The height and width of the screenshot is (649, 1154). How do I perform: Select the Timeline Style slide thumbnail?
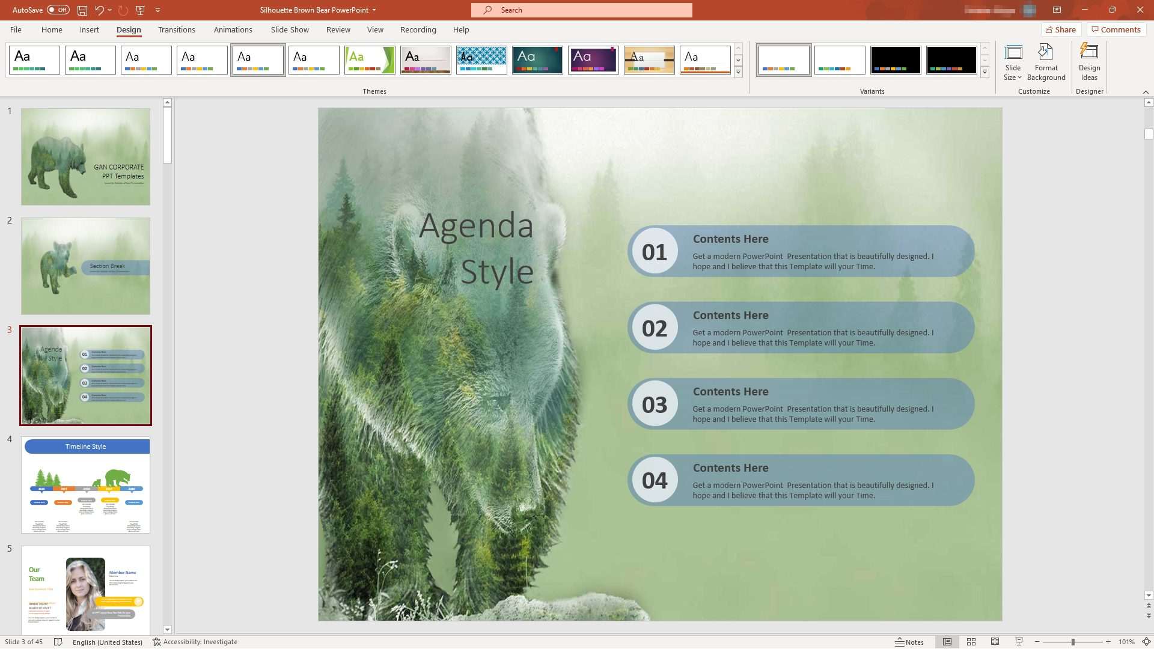tap(85, 484)
